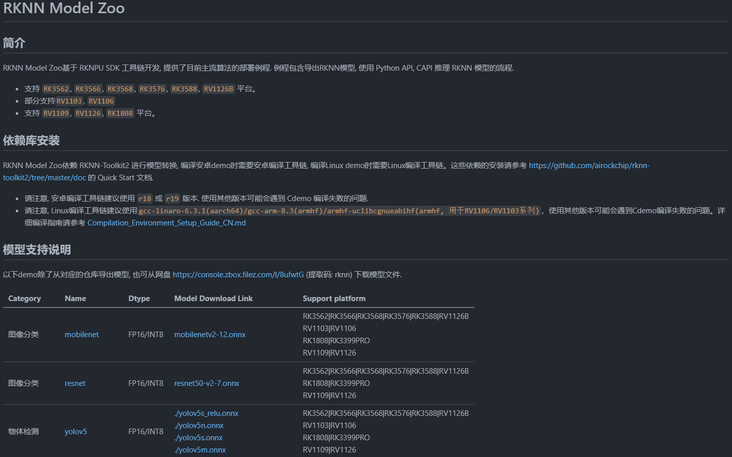Click the RK3588 code tag
The image size is (732, 457).
point(184,89)
